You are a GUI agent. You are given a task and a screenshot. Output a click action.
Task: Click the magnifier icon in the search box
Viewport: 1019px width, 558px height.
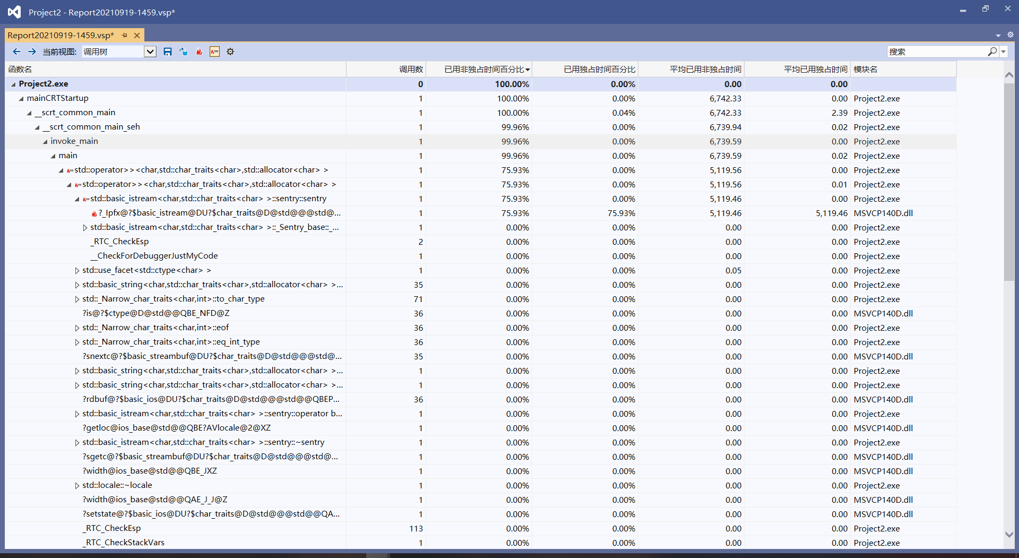pyautogui.click(x=992, y=51)
